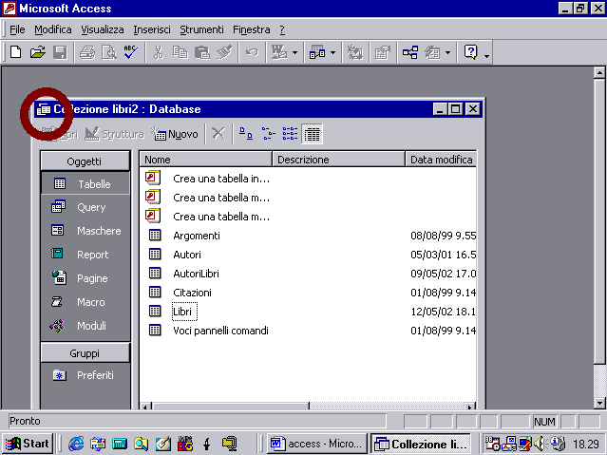Select Report in the objects bar
The height and width of the screenshot is (455, 607).
tap(85, 255)
